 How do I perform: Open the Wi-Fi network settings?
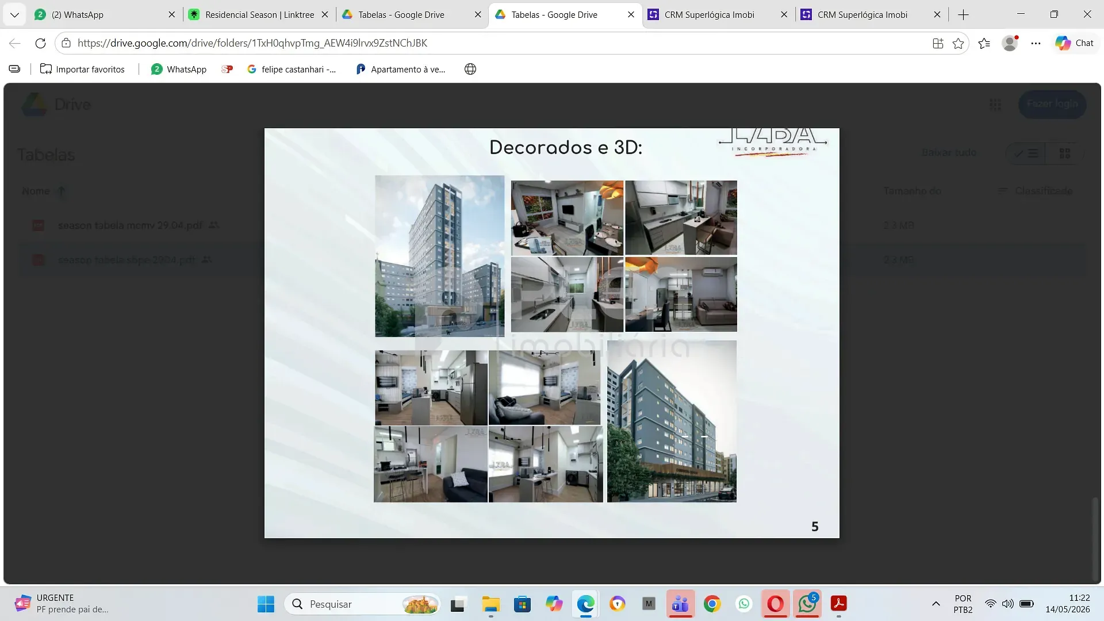pos(990,604)
